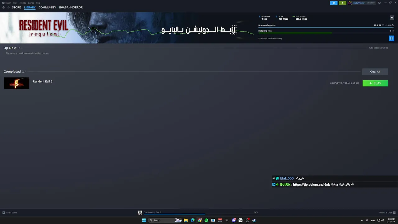Open the Windows Start menu
Image resolution: width=398 pixels, height=224 pixels.
[x=144, y=220]
